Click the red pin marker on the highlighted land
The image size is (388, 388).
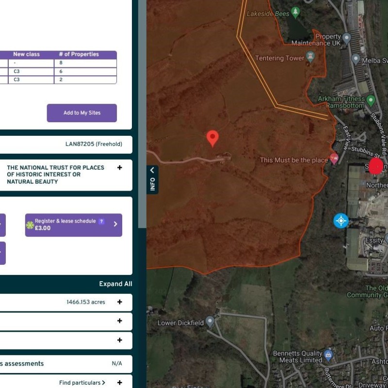tap(212, 138)
